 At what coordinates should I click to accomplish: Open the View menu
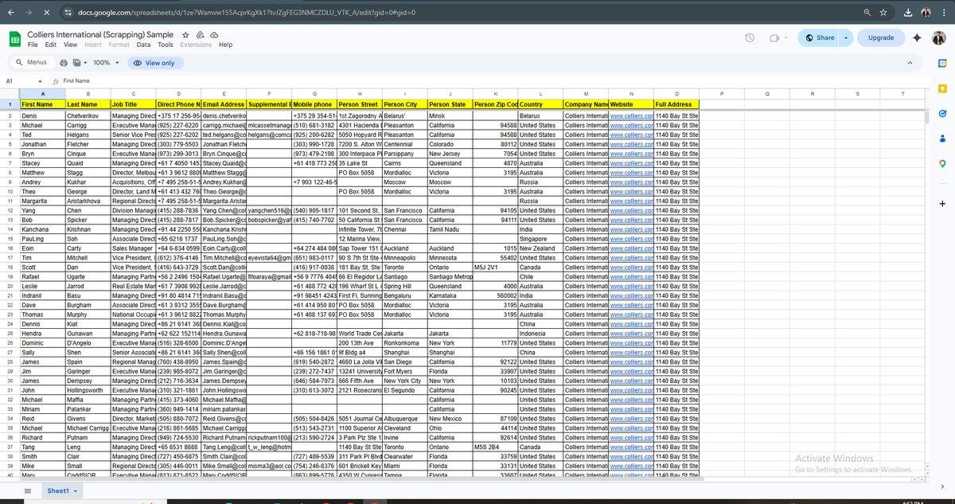(x=70, y=45)
